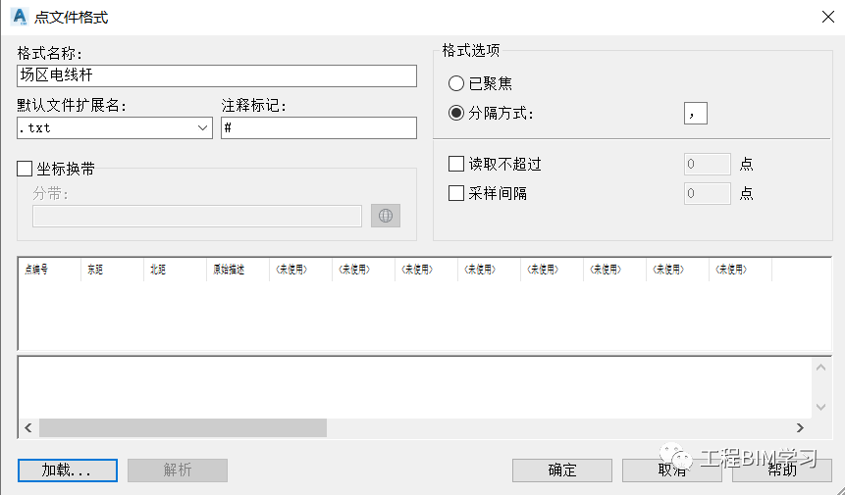The height and width of the screenshot is (495, 845).
Task: Click the 采样间隔 point count field
Action: point(707,193)
